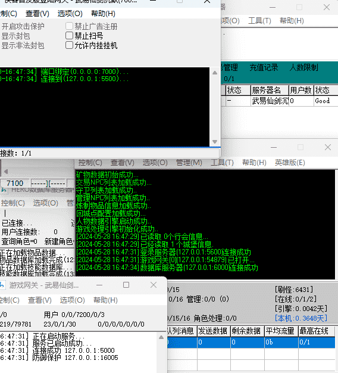Viewport: 338px width, 373px height.
Task: Minimize the game engine window
Action: 274,147
